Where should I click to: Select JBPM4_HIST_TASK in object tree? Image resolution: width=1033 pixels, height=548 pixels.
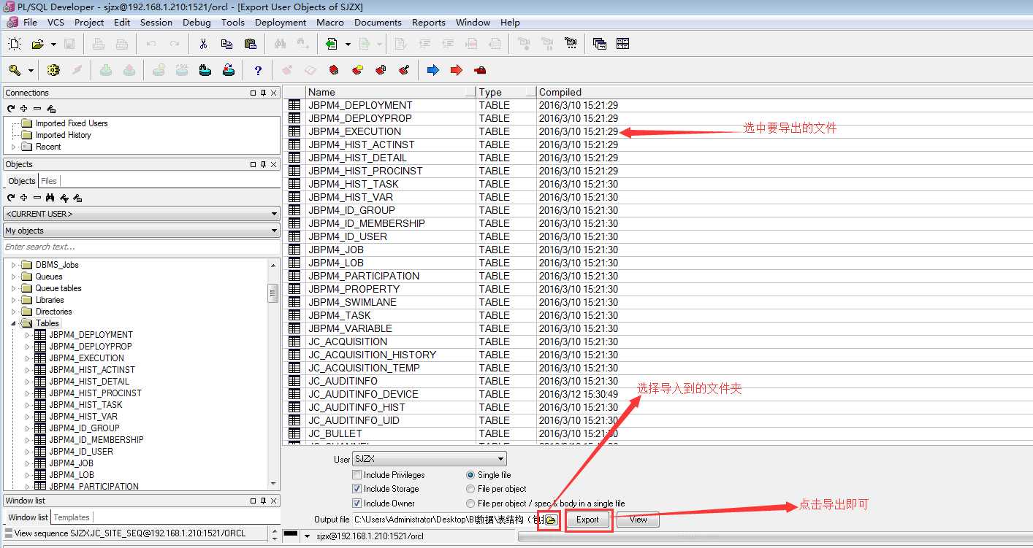coord(85,405)
